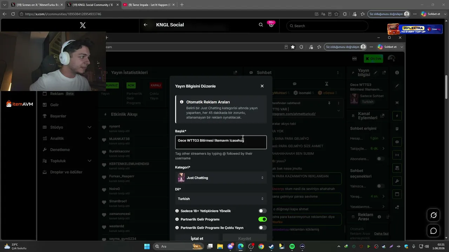Click the Sohbet et Copilot button in dashboard browser
Viewport: 449px width, 252px height.
pos(387,47)
